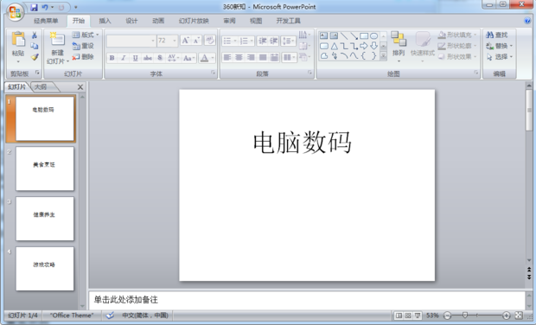Select the Rectangle shape

click(x=364, y=36)
